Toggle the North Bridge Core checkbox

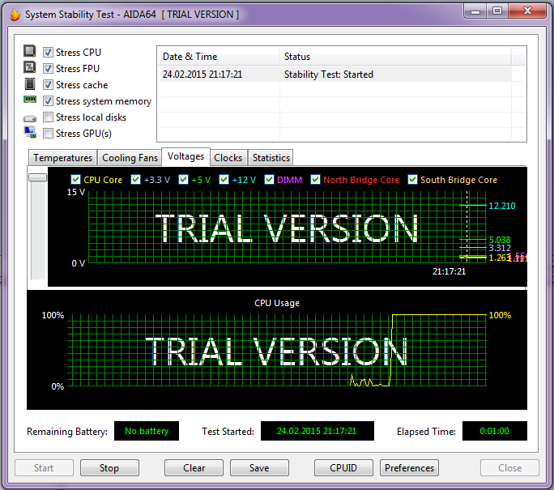(x=316, y=180)
